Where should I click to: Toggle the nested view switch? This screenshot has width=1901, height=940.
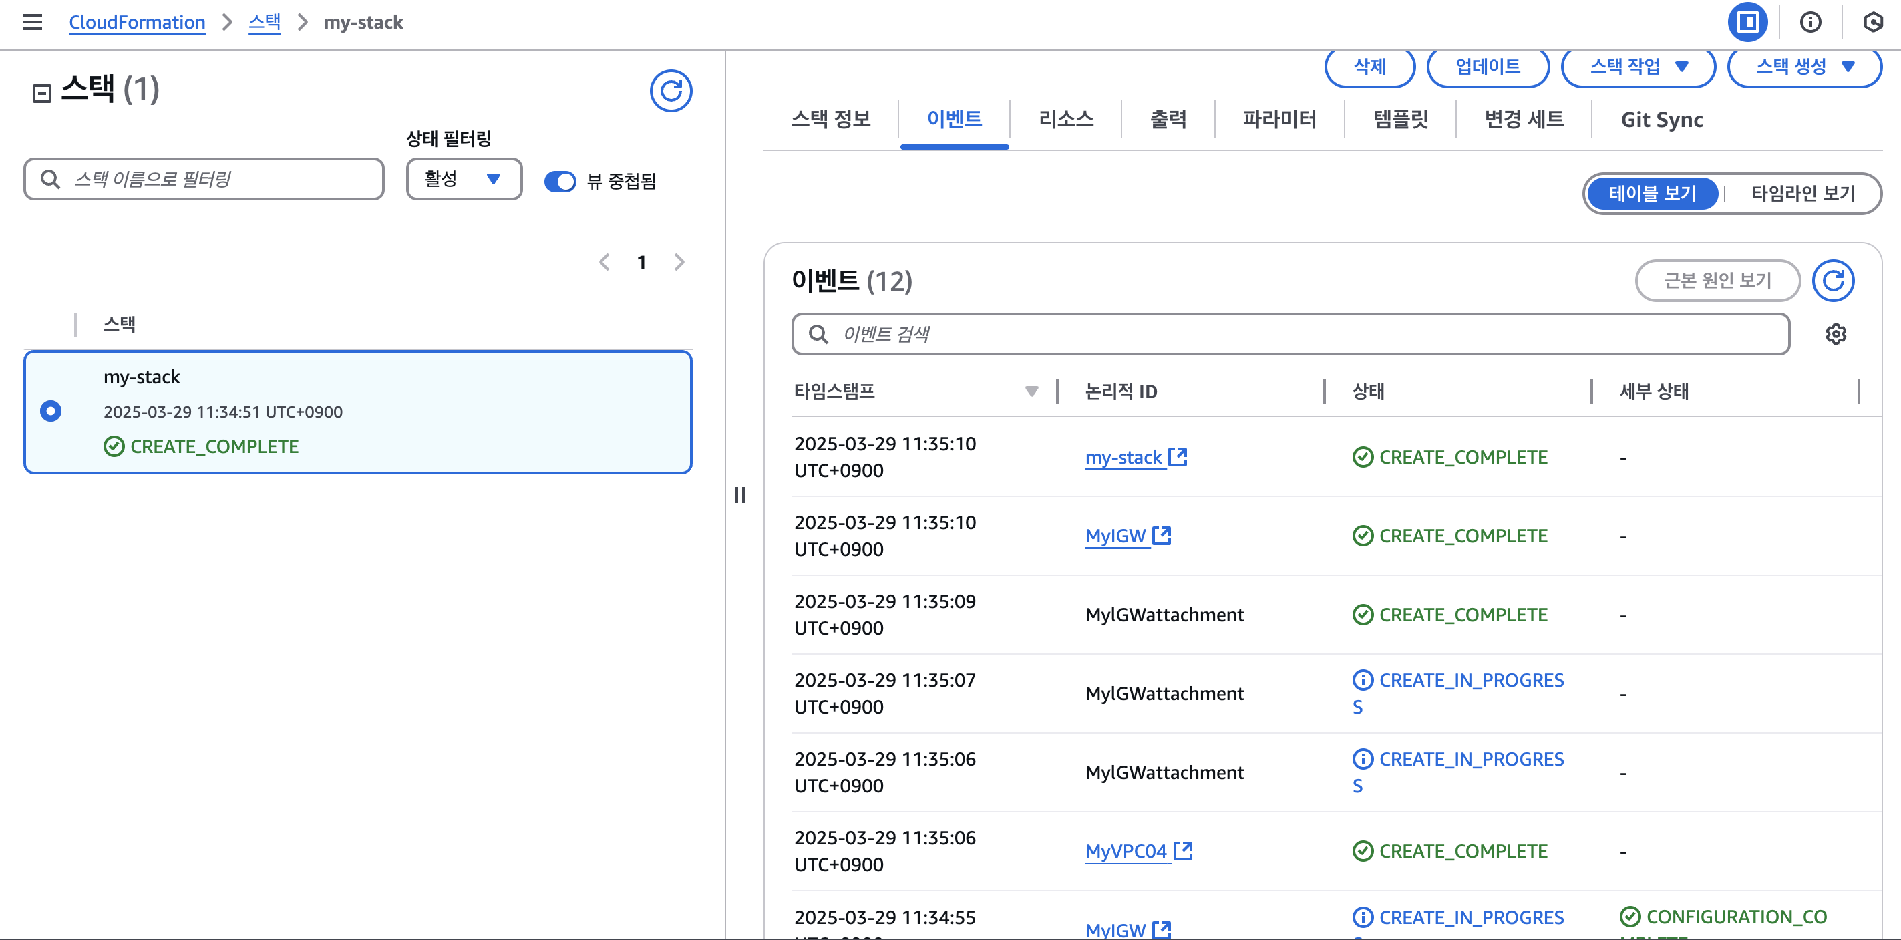click(560, 181)
